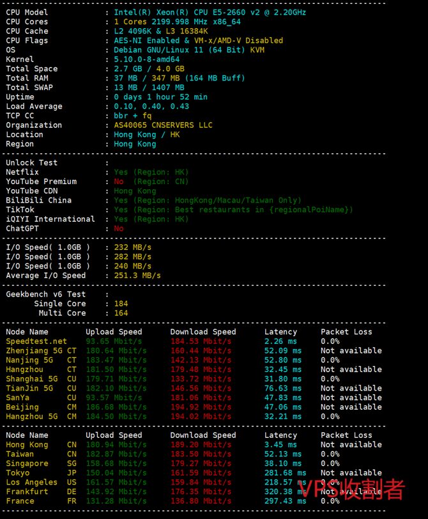Click the Hong Kong node latency 3.45 ms
The width and height of the screenshot is (428, 519).
tap(281, 445)
